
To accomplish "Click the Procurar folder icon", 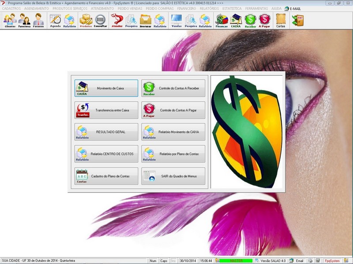I will tap(146, 20).
